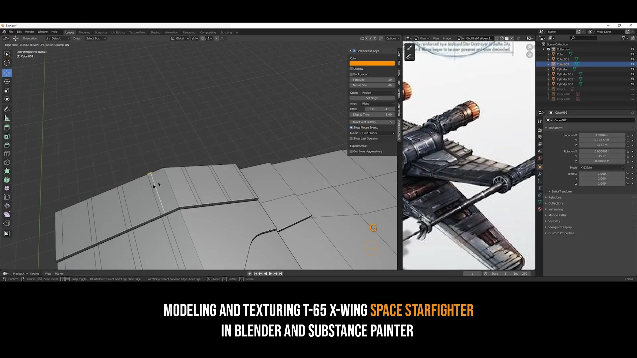Screen dimensions: 637x358
Task: Enable the Shadow checkbox
Action: [351, 69]
